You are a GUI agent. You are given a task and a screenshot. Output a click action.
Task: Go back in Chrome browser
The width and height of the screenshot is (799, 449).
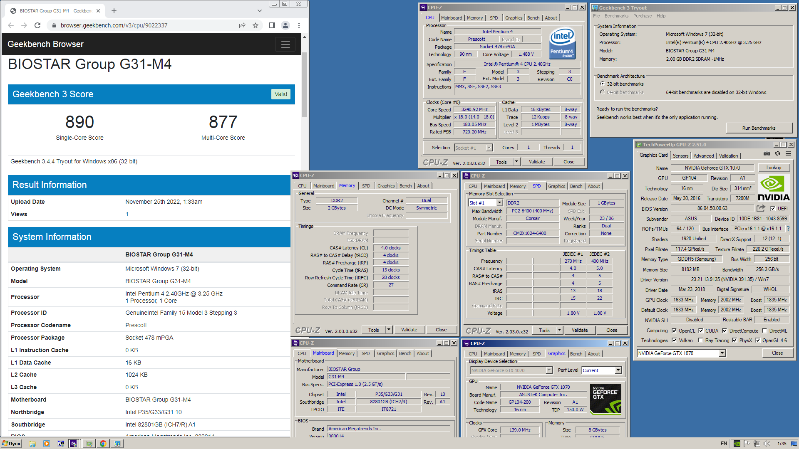11,25
